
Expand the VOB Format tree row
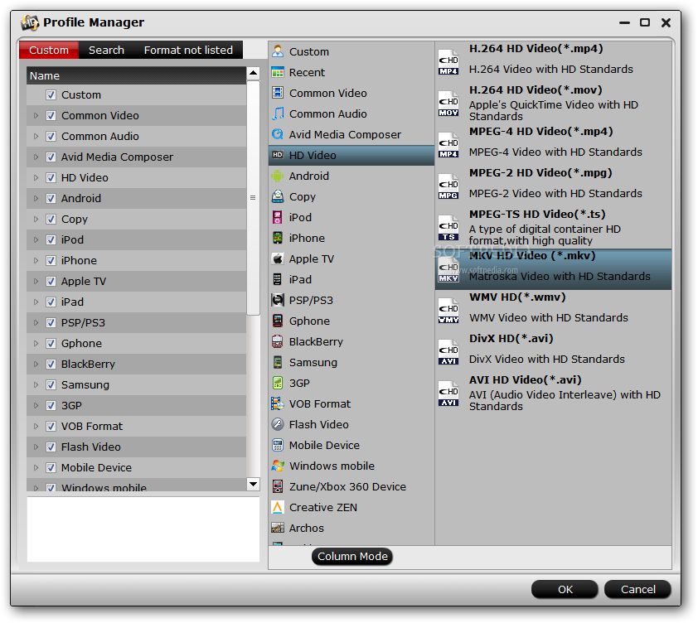(36, 426)
